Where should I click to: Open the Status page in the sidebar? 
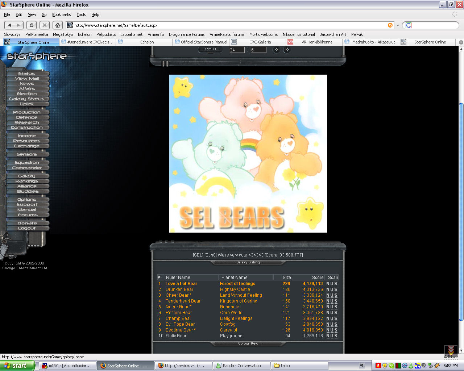pos(27,74)
